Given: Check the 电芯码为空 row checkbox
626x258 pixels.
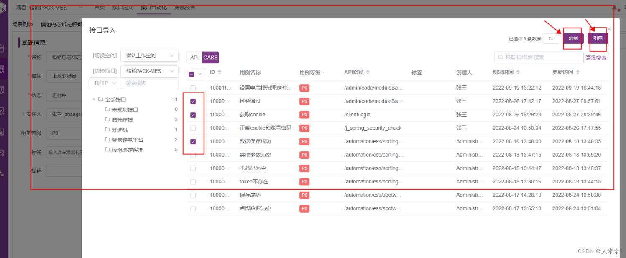Looking at the screenshot, I should (x=193, y=168).
